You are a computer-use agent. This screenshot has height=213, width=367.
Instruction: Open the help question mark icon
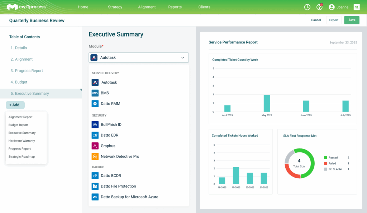point(319,7)
